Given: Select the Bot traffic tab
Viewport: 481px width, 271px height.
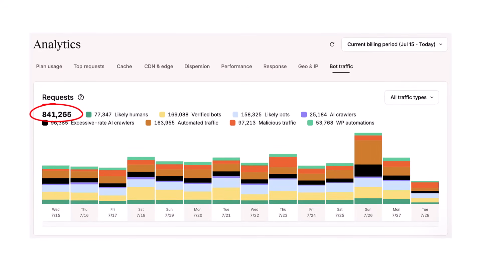Looking at the screenshot, I should pos(341,66).
